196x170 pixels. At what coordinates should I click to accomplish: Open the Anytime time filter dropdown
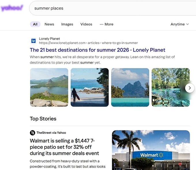coord(180,24)
